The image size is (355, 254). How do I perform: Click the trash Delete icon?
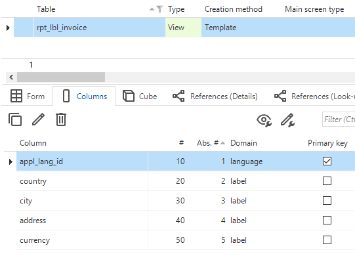[61, 119]
